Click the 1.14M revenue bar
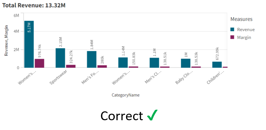 click(x=123, y=62)
